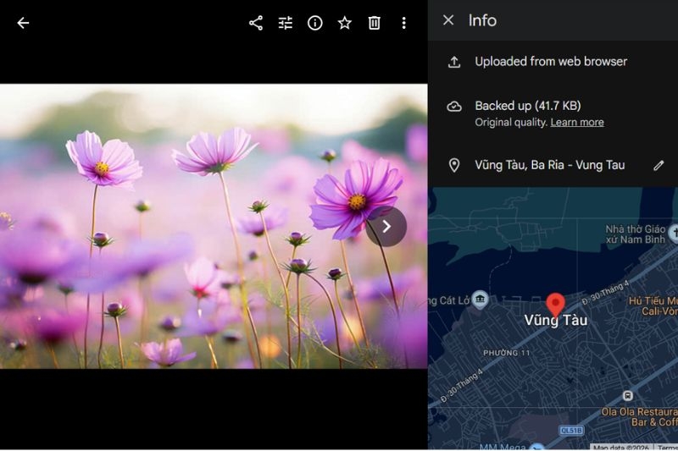Image resolution: width=678 pixels, height=451 pixels.
Task: Click the cosmos flower photo
Action: tap(214, 226)
